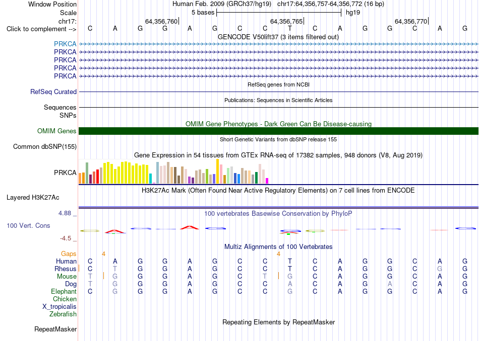
Task: Select the 'Human' alignment row label
Action: pos(66,261)
